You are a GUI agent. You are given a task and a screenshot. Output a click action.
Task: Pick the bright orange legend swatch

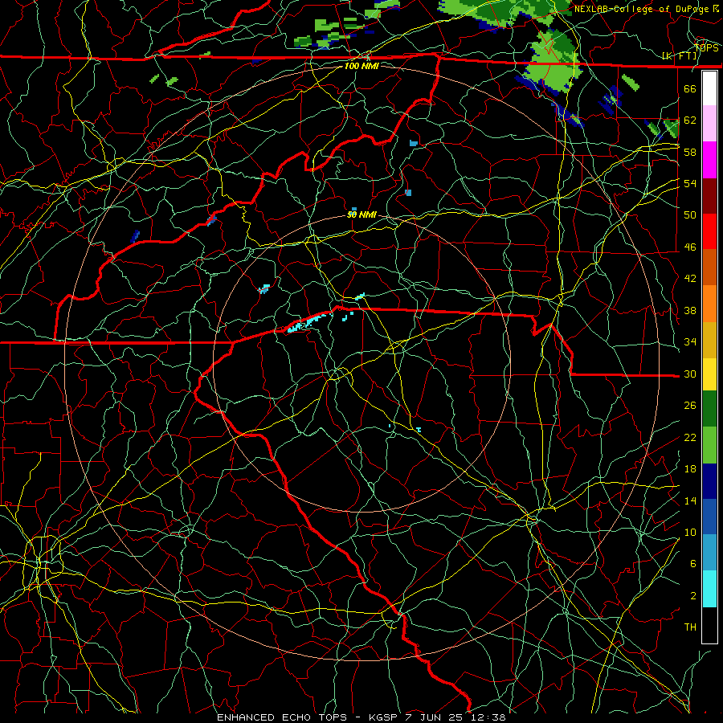(709, 304)
